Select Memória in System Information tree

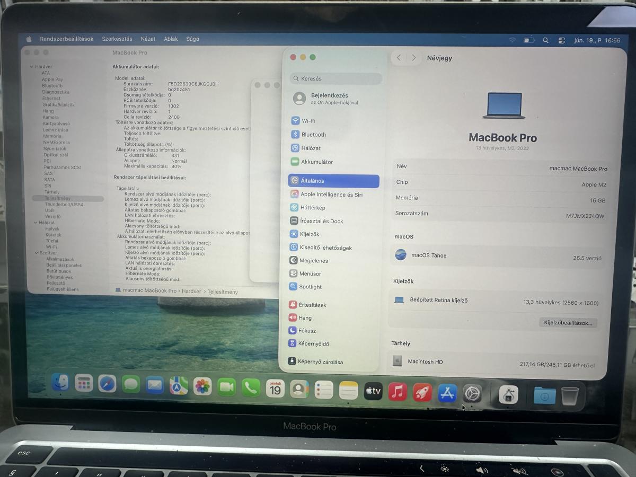[x=52, y=136]
